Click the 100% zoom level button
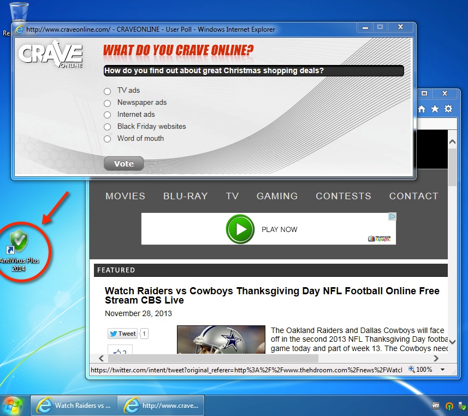 pyautogui.click(x=420, y=370)
